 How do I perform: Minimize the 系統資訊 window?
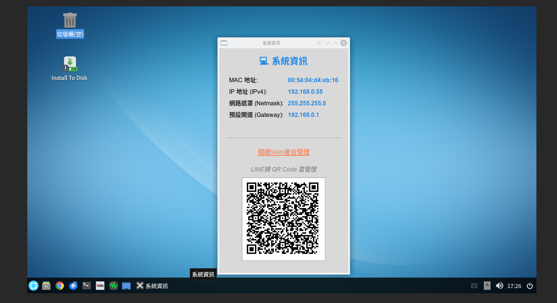pos(327,43)
